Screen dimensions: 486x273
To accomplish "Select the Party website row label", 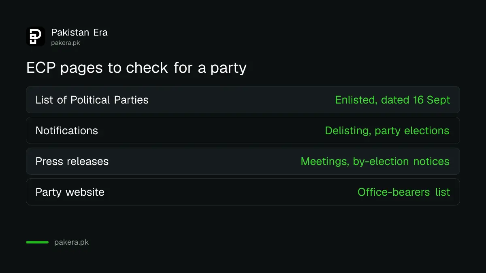I will (x=70, y=192).
